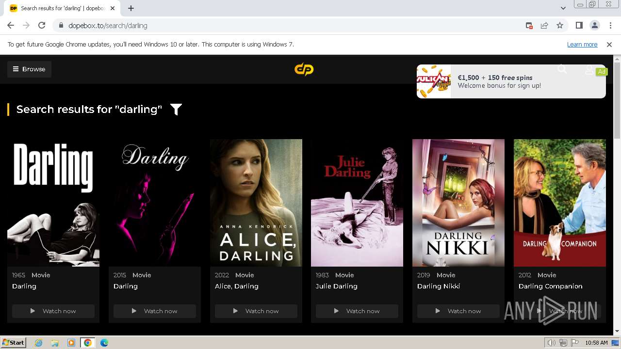
Task: Toggle the Chrome side panel
Action: (579, 25)
